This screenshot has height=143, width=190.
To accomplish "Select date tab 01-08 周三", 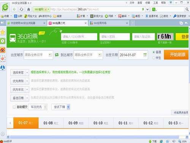I will 51,123.
